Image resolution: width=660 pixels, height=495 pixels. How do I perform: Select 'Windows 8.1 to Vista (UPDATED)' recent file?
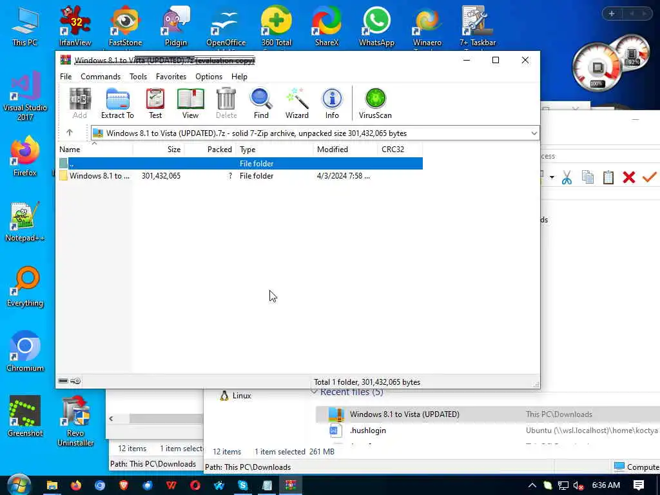pos(487,414)
